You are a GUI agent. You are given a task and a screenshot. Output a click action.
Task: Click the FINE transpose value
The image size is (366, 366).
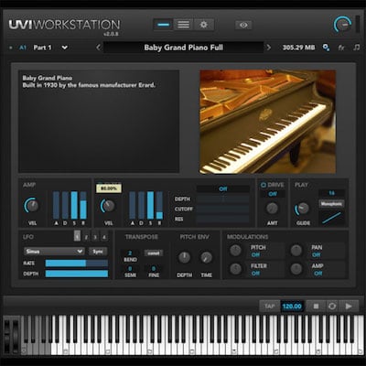[154, 269]
